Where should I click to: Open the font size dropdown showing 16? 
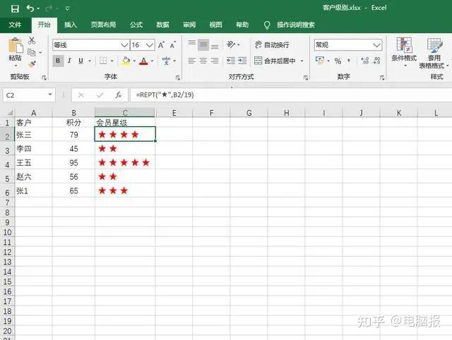pyautogui.click(x=149, y=45)
